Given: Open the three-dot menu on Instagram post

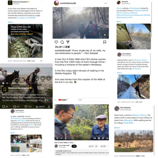Looking at the screenshot, I should pyautogui.click(x=106, y=3).
